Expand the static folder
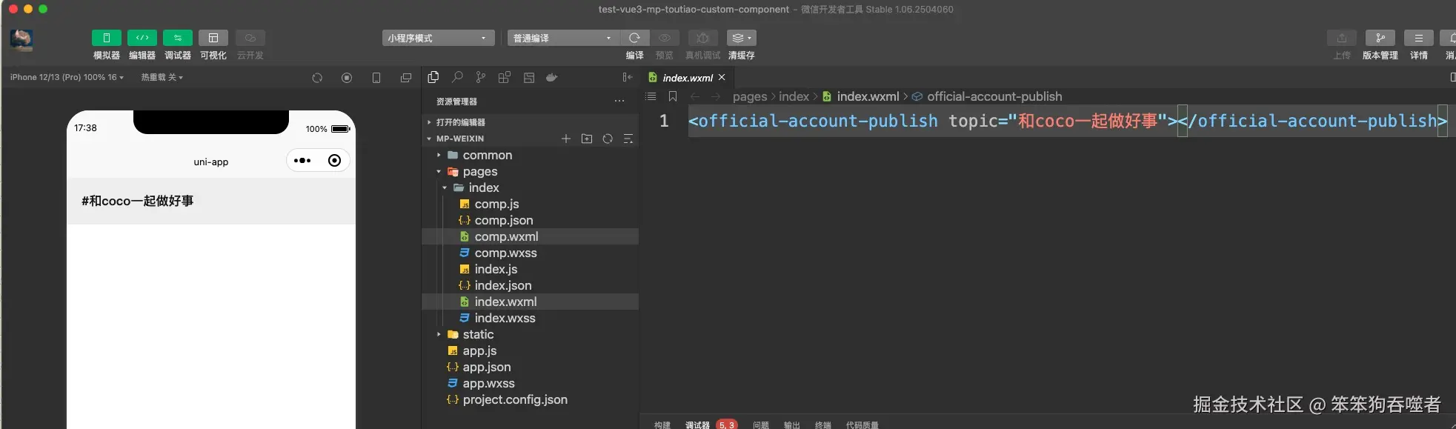The image size is (1456, 429). (x=530, y=334)
